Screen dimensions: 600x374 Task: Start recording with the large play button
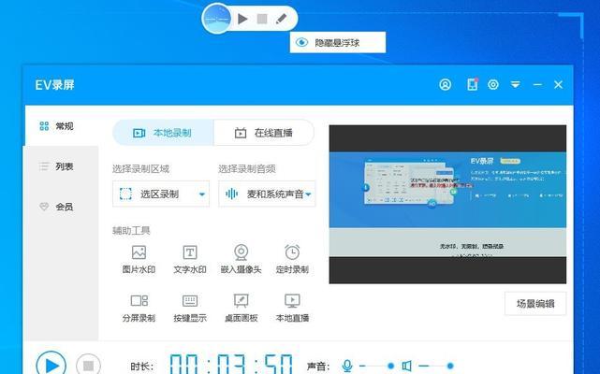pos(51,364)
